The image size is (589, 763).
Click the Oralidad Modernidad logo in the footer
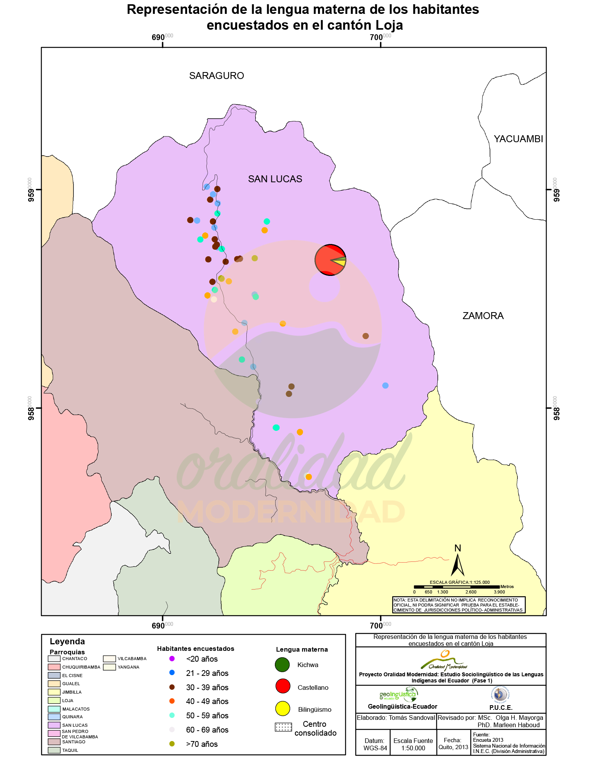(444, 660)
